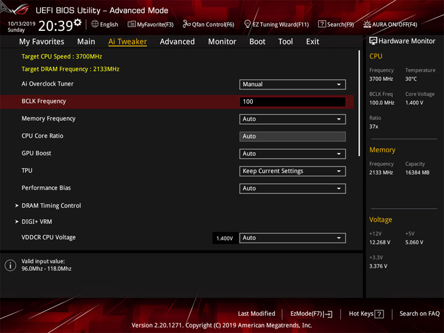Click Last Modified at the bottom

tap(257, 314)
